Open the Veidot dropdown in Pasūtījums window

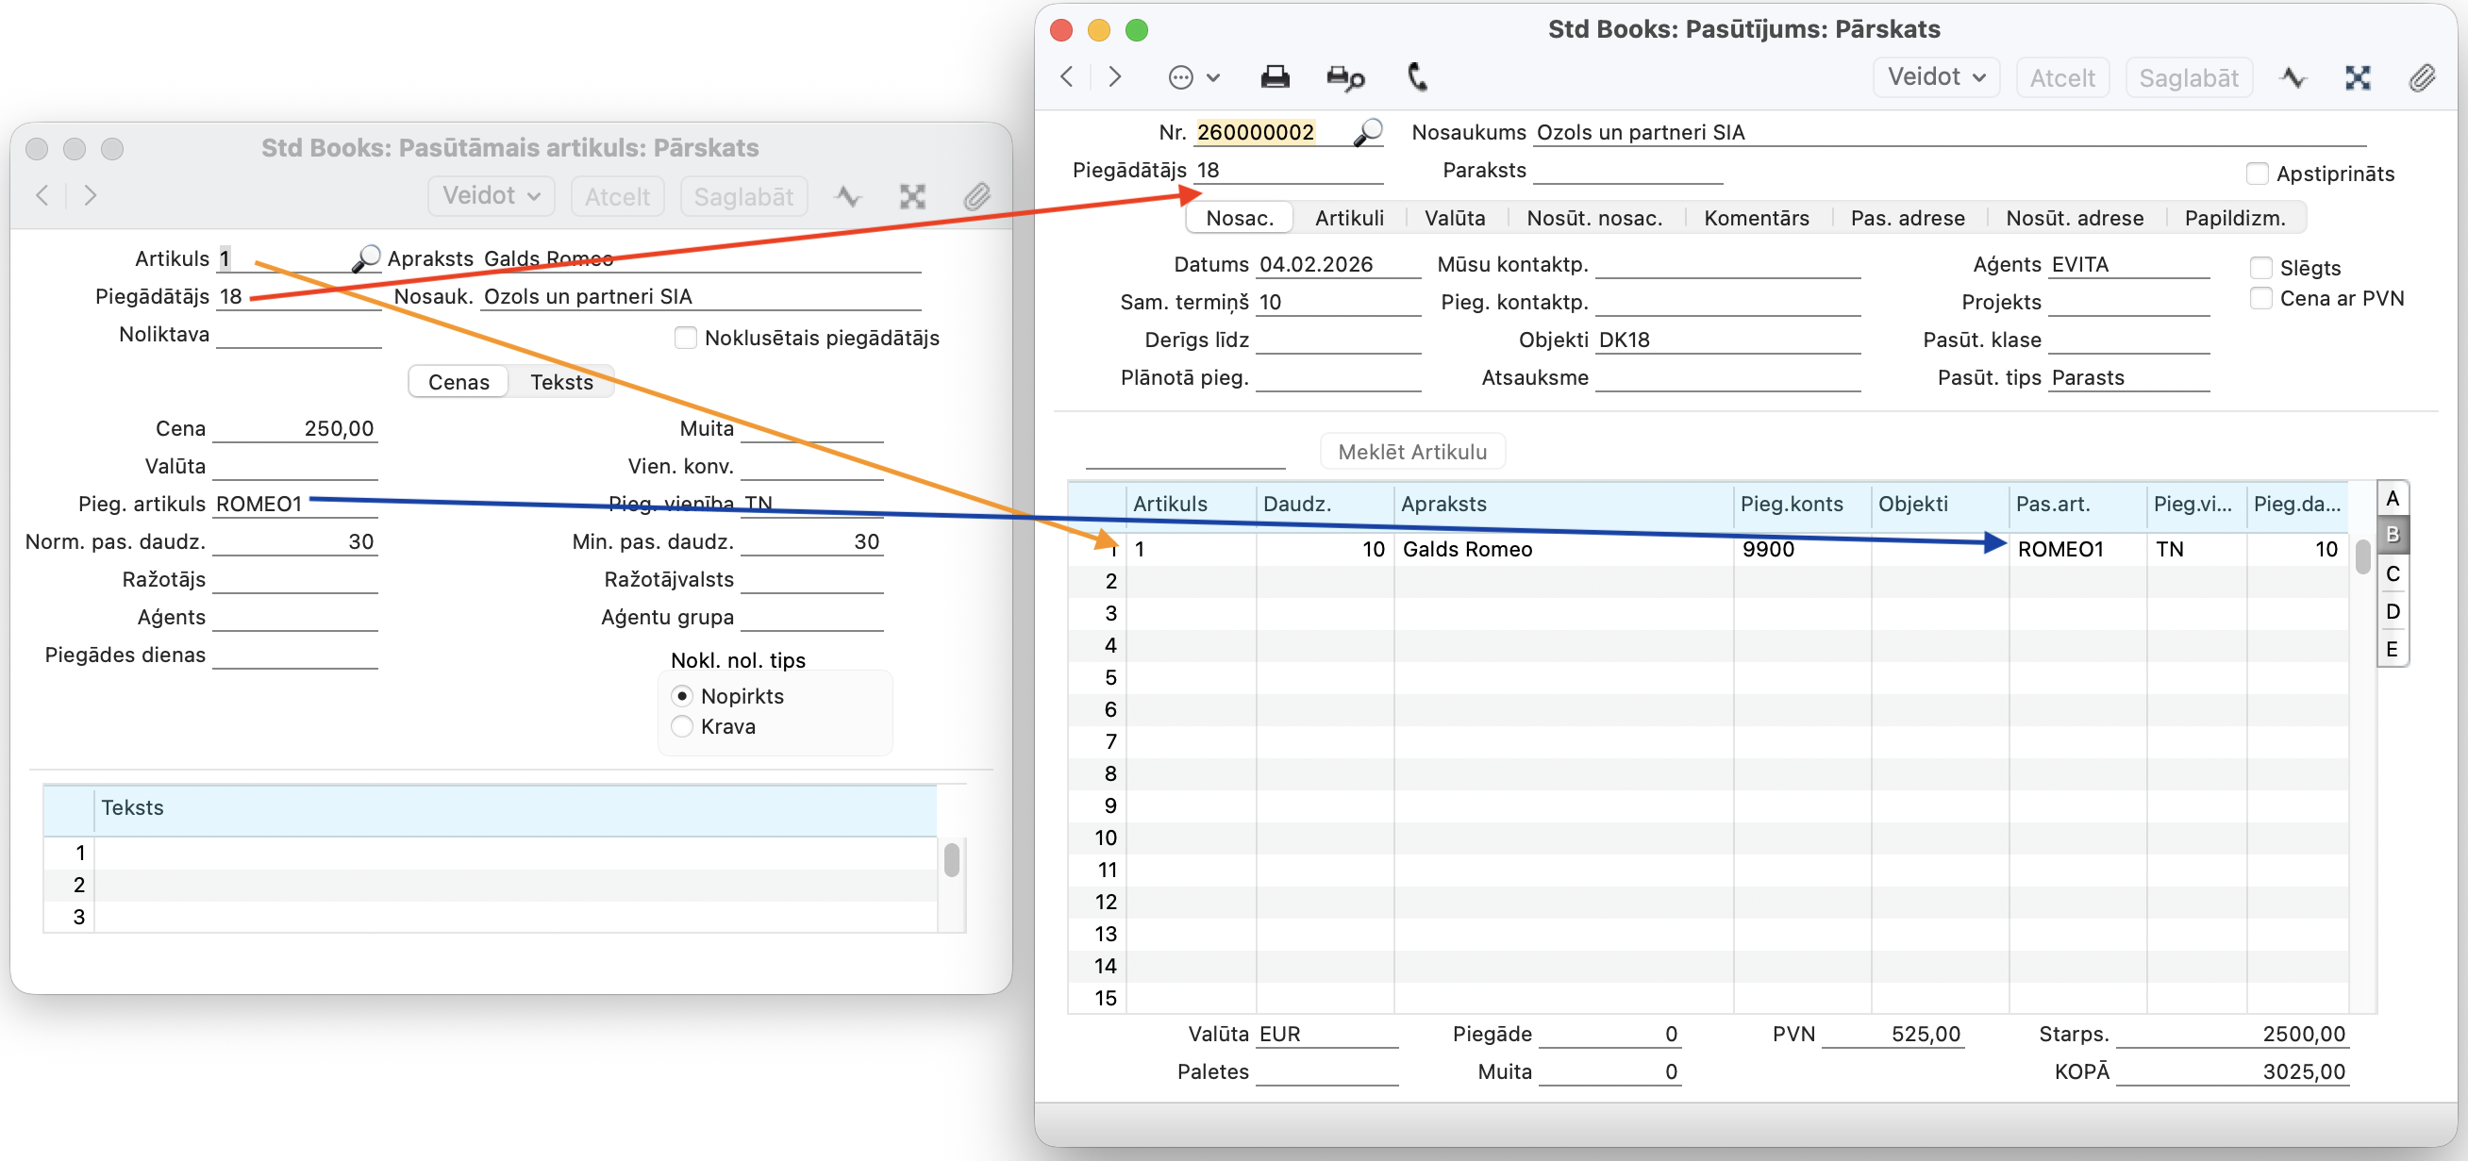[1935, 76]
